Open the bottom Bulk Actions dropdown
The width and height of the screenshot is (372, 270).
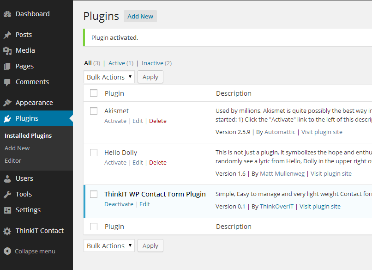point(109,245)
